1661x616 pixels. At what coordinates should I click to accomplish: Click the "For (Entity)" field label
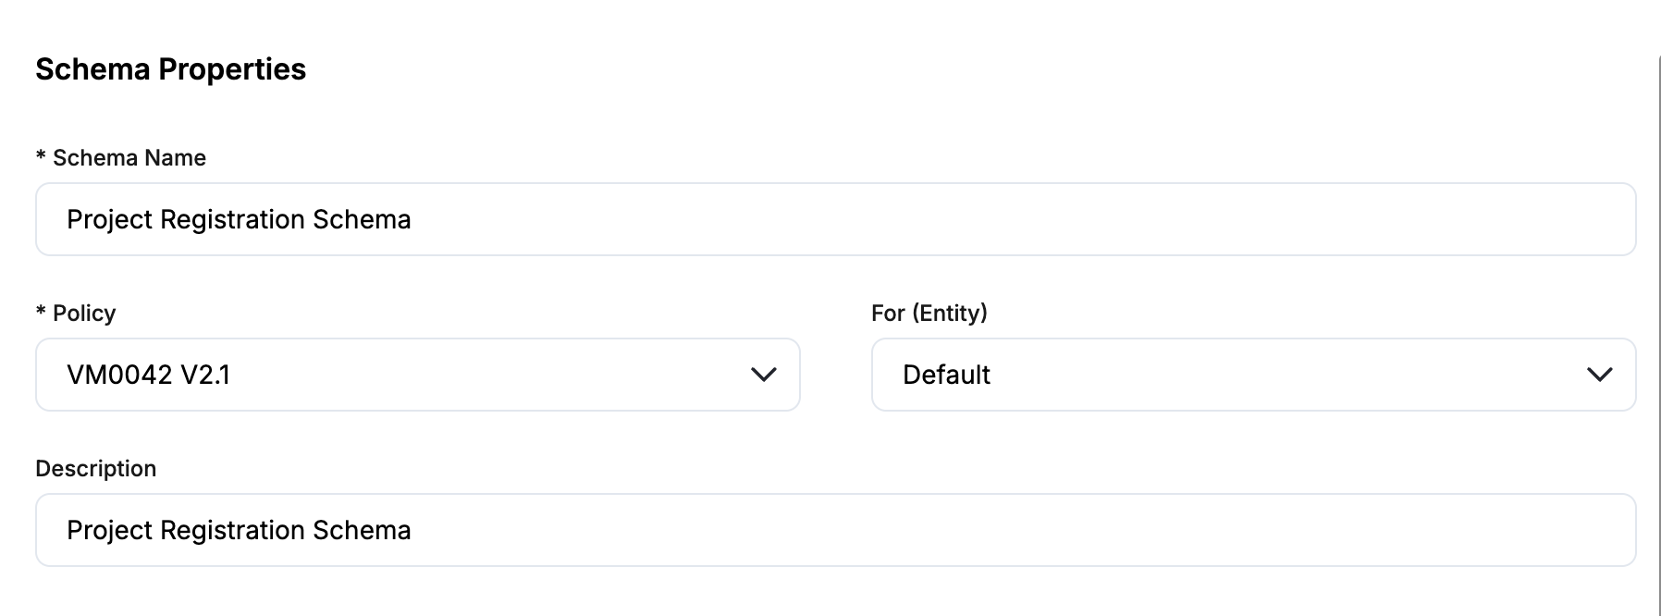[929, 314]
